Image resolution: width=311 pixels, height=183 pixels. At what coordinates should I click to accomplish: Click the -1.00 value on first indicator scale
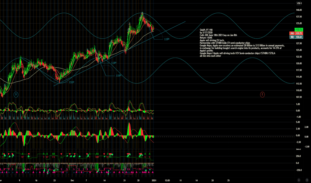pos(298,117)
